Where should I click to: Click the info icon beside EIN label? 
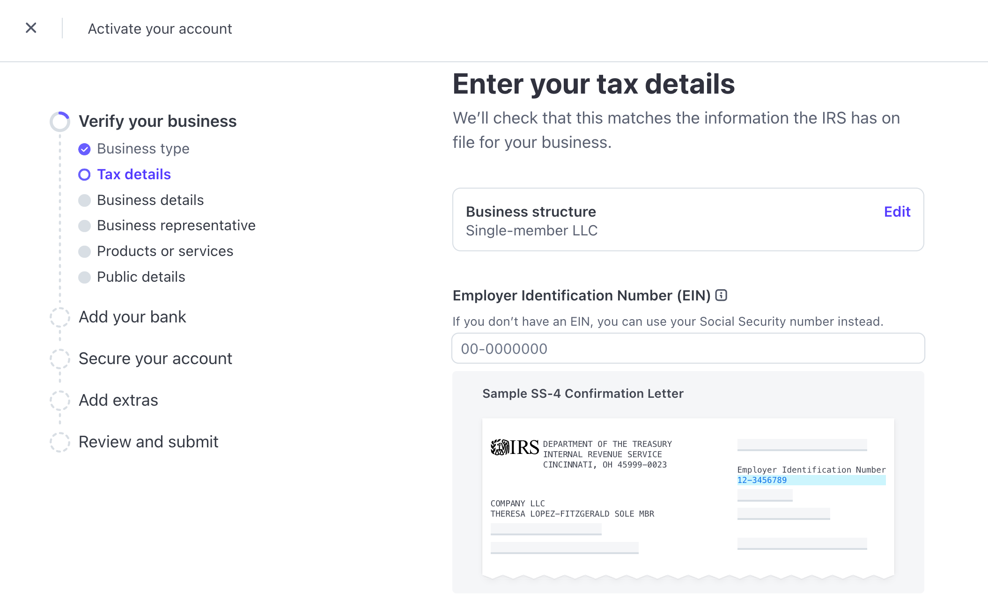click(x=722, y=295)
